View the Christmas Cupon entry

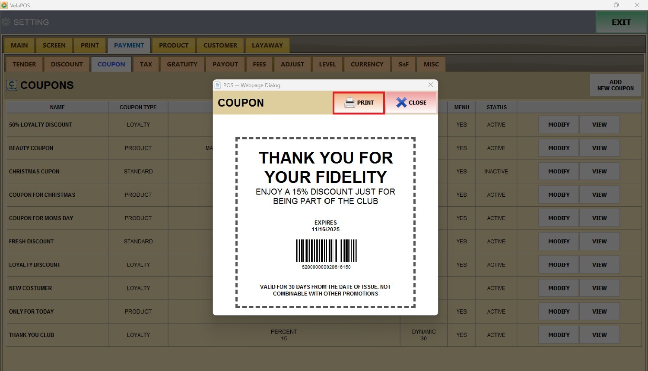click(x=599, y=171)
